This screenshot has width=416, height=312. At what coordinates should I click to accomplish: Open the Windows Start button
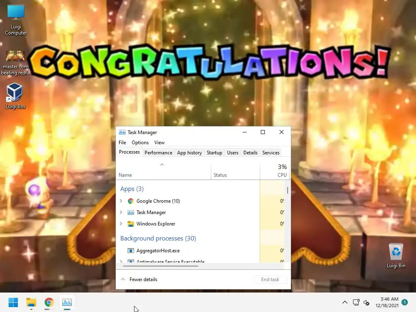[x=13, y=302]
